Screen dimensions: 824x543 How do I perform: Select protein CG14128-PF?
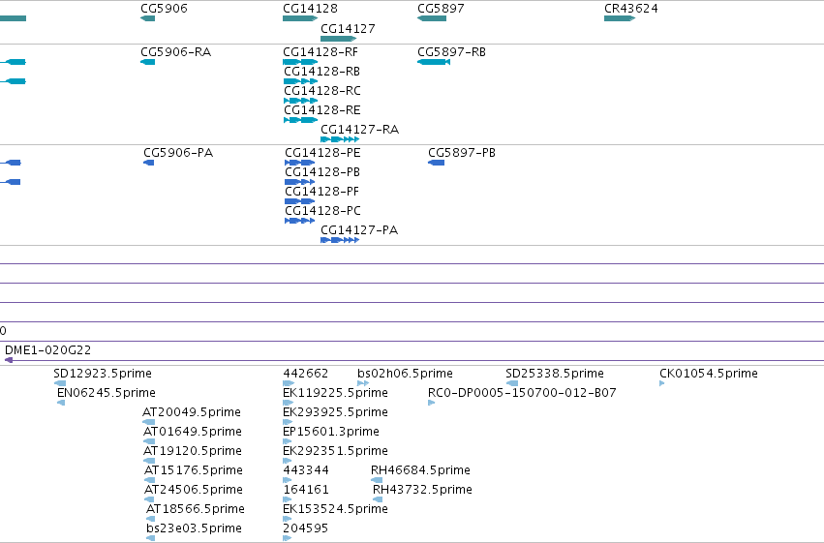pos(321,192)
